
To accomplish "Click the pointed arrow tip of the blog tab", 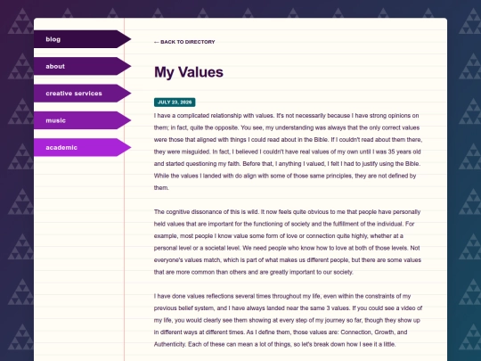I will pyautogui.click(x=125, y=39).
